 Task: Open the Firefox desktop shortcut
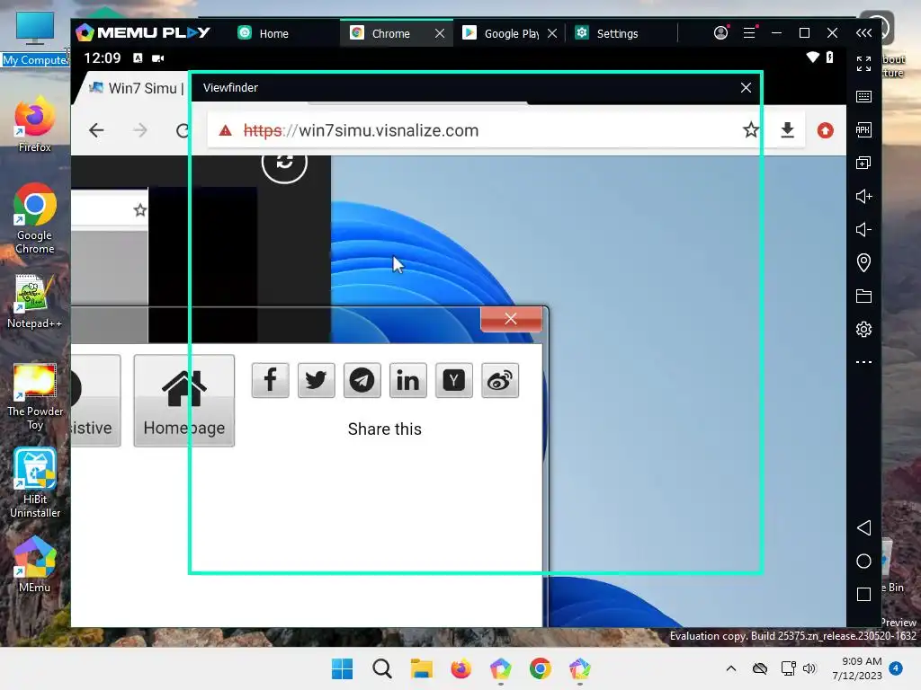(35, 124)
